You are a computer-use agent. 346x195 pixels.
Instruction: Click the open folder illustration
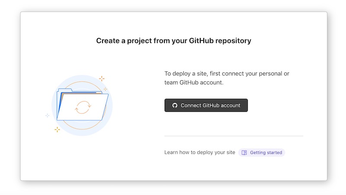pyautogui.click(x=82, y=104)
